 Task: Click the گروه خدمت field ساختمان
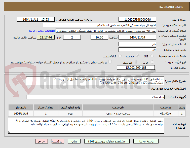click(x=95, y=97)
